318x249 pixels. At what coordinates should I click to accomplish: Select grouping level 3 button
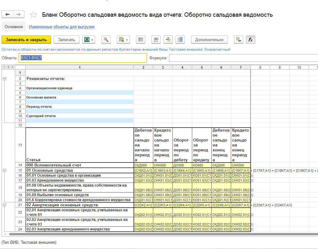12,67
